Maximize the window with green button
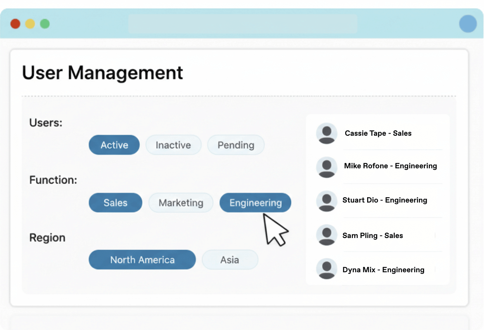484x330 pixels. point(45,24)
